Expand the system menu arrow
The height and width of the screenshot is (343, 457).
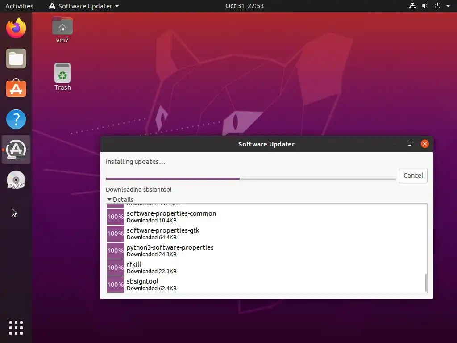[x=448, y=6]
